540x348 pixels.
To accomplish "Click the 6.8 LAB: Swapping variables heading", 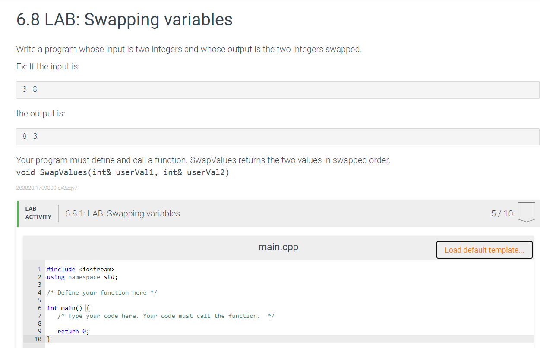I will (x=124, y=19).
